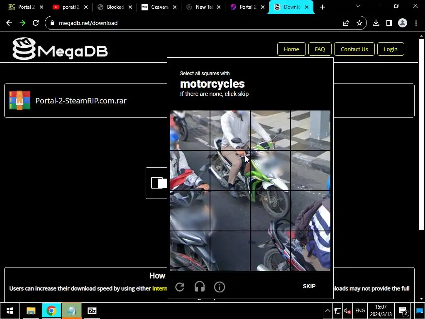Open 7-Zip from the taskbar
This screenshot has width=425, height=319.
click(x=92, y=311)
